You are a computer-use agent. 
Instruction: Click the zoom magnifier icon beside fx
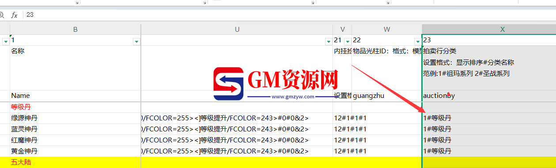click(x=1, y=15)
